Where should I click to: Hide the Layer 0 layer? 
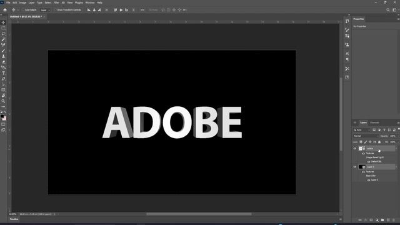tap(355, 167)
